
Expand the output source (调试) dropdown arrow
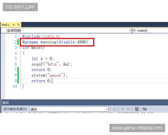106,109
